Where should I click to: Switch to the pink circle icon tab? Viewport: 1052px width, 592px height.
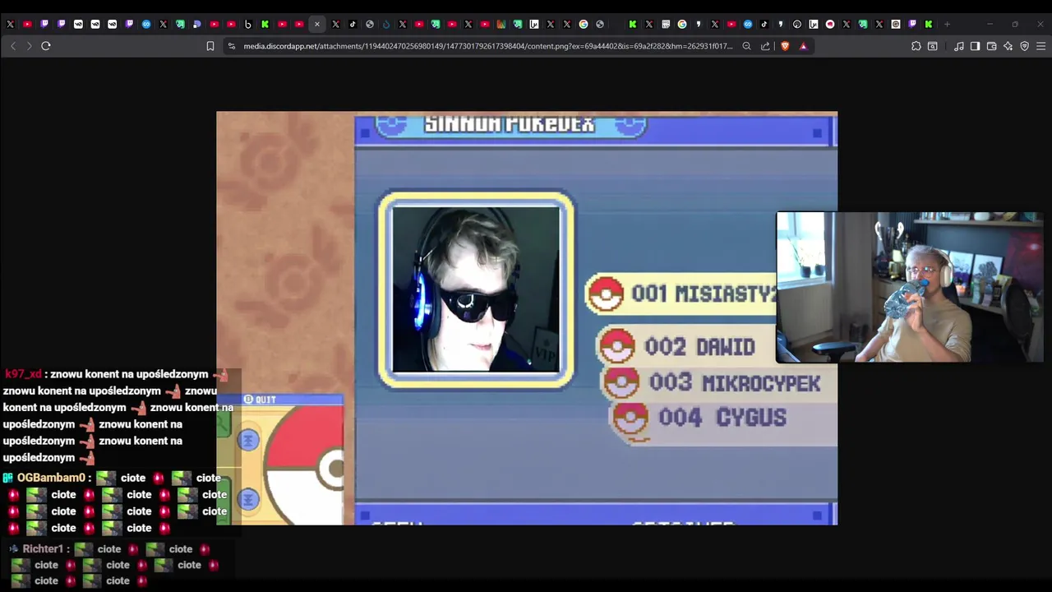click(829, 24)
